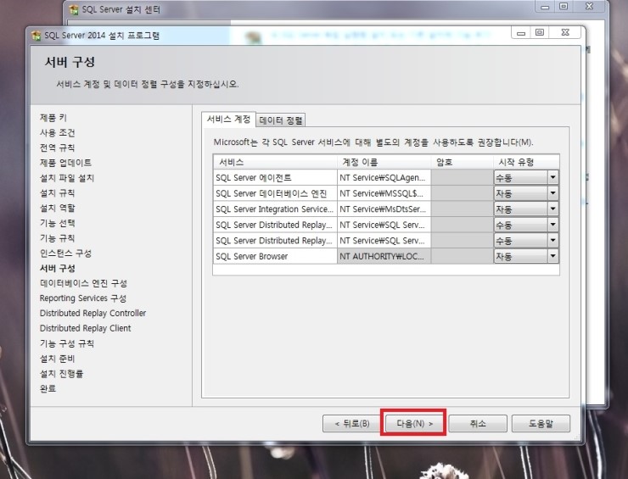Image resolution: width=628 pixels, height=479 pixels.
Task: Select the 인스턴스 구성 step in sidebar
Action: [65, 253]
